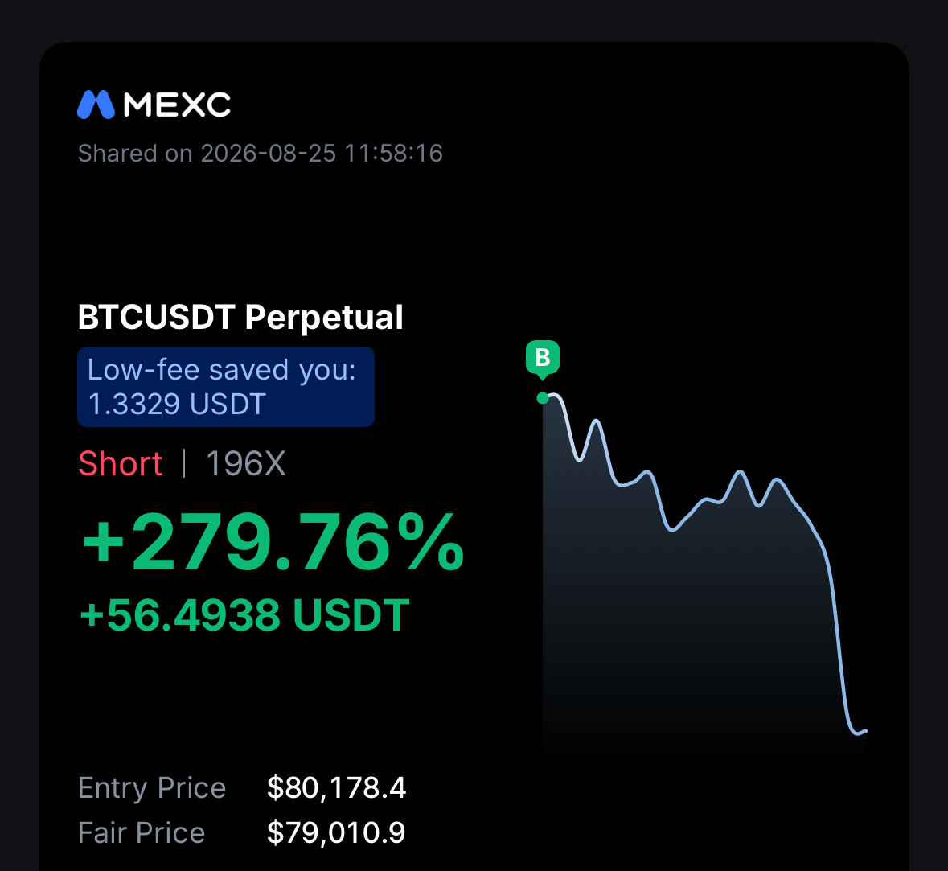Click the green entry dot on chart

pyautogui.click(x=542, y=398)
